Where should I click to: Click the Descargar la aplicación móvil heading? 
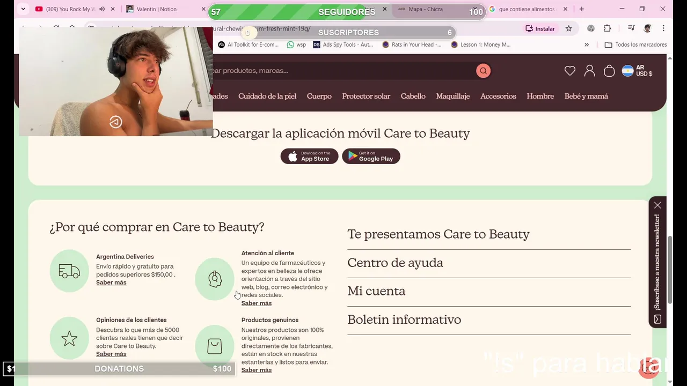[x=340, y=133]
